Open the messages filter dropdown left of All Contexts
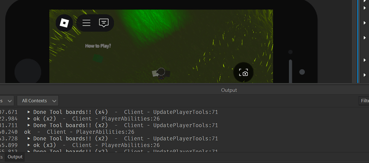 point(6,100)
